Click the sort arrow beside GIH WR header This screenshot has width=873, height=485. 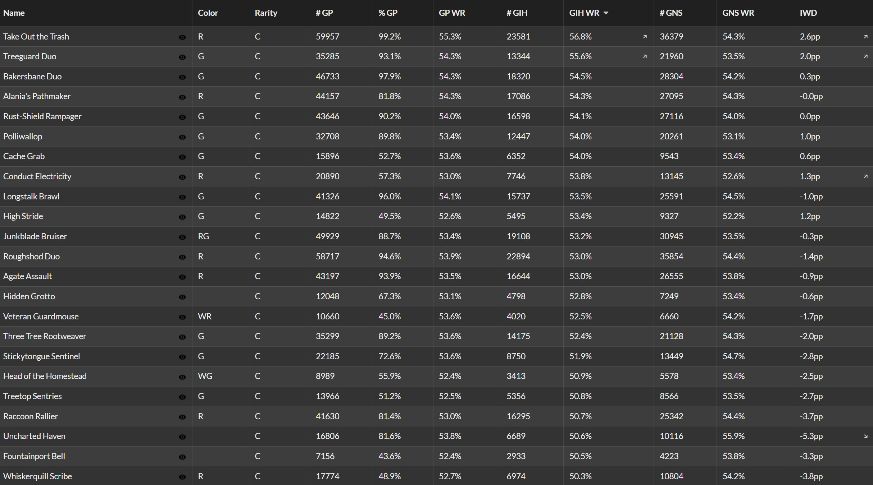(606, 13)
